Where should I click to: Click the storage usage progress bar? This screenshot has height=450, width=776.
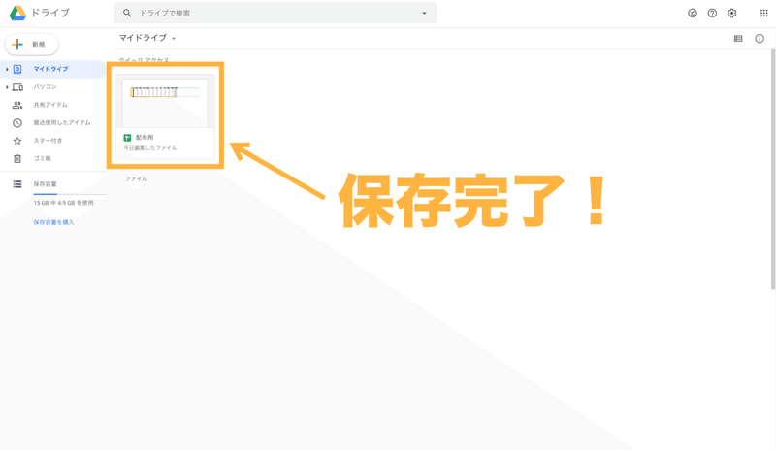point(70,194)
